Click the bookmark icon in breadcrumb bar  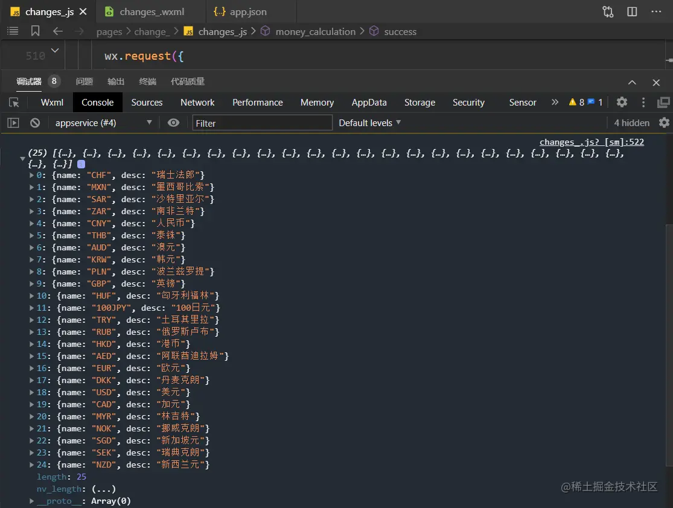coord(35,31)
